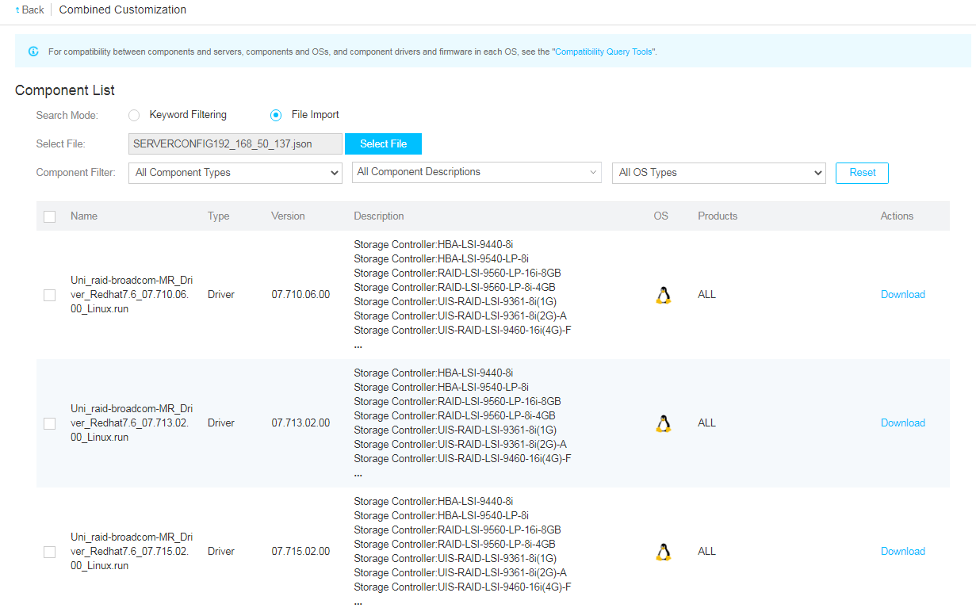Viewport: 976px width, 608px height.
Task: Click the description ellipsis for driver 07.710.06.00
Action: [x=358, y=346]
